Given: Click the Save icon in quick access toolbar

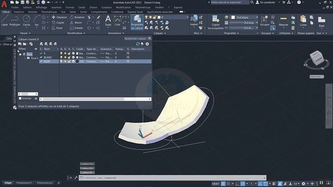Looking at the screenshot, I should click(x=22, y=2).
